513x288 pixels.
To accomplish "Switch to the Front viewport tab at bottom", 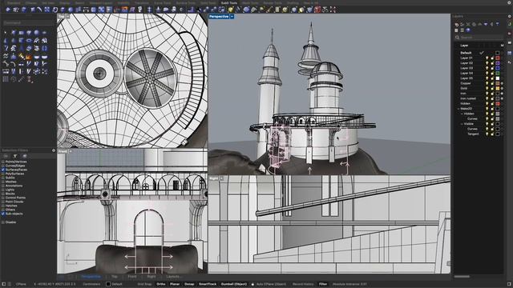I will click(x=132, y=277).
